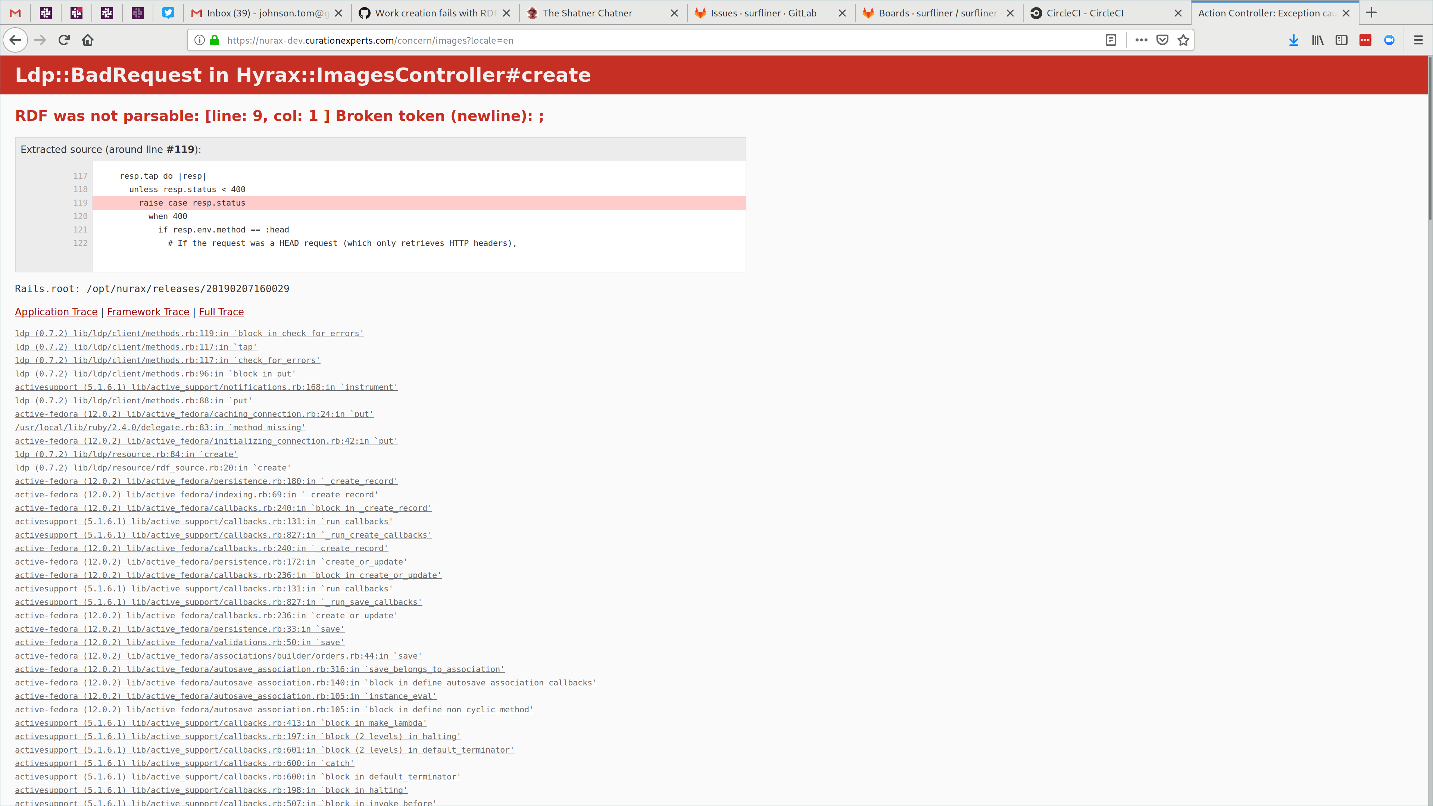Open trace line methods.rb:96 block in put
The height and width of the screenshot is (806, 1433).
pos(155,374)
